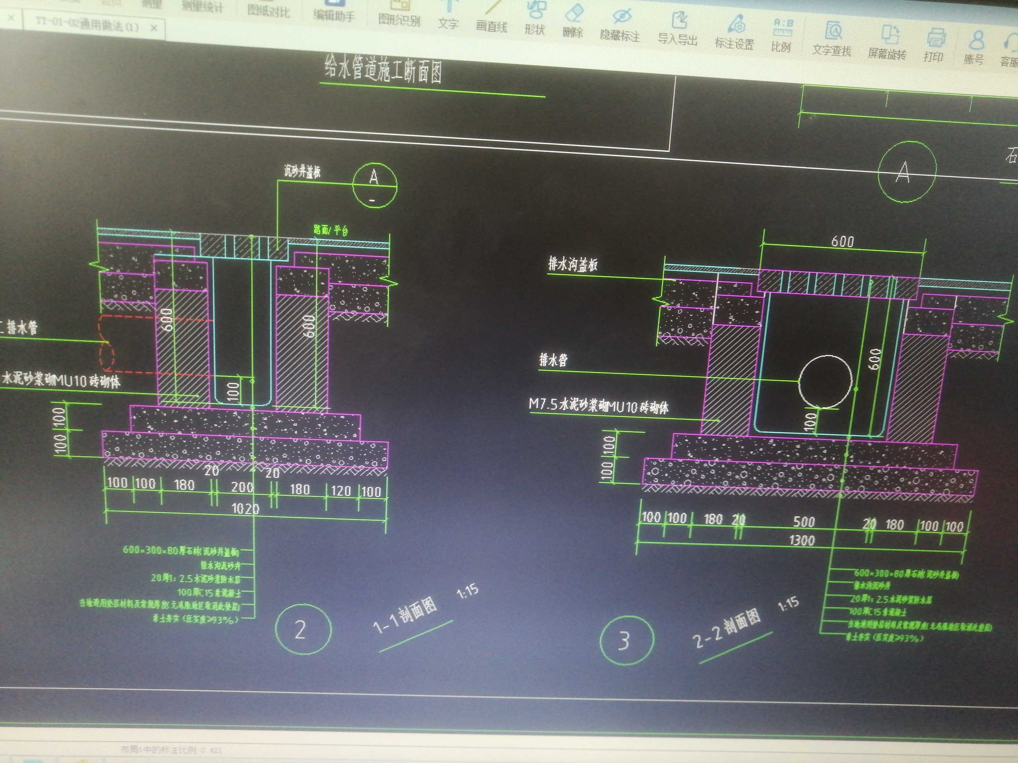Click the M7.5水泥砂浆砌MU10砖砌体 label
The width and height of the screenshot is (1018, 763).
(x=599, y=406)
